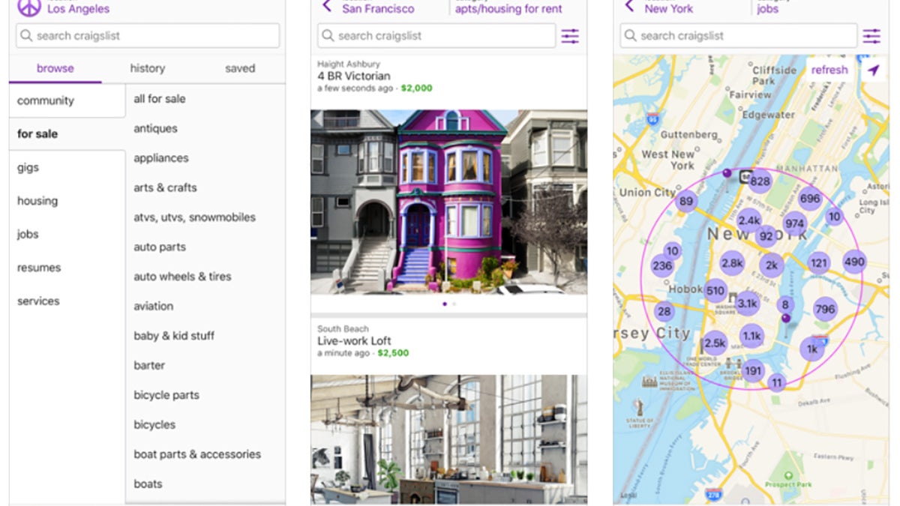View the purple Victorian house photo
This screenshot has height=506, width=900.
point(448,202)
